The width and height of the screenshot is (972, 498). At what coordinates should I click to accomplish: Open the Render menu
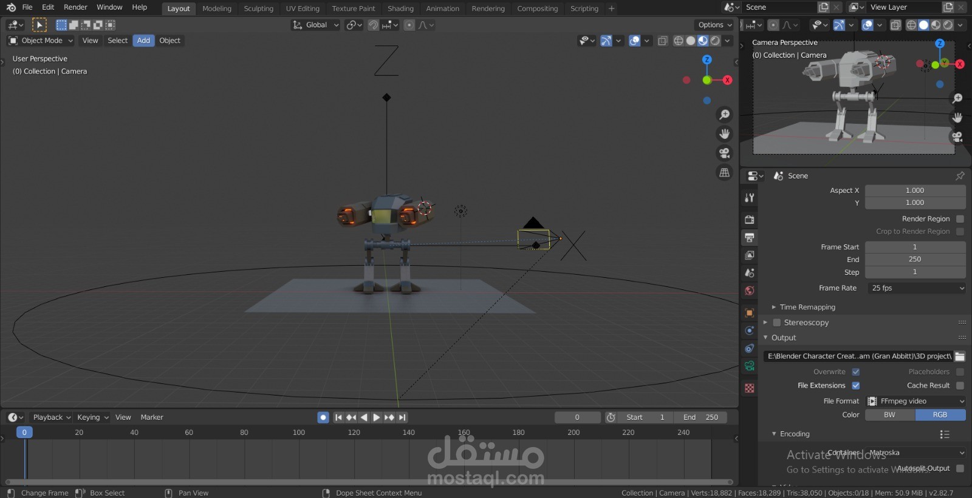(x=75, y=7)
